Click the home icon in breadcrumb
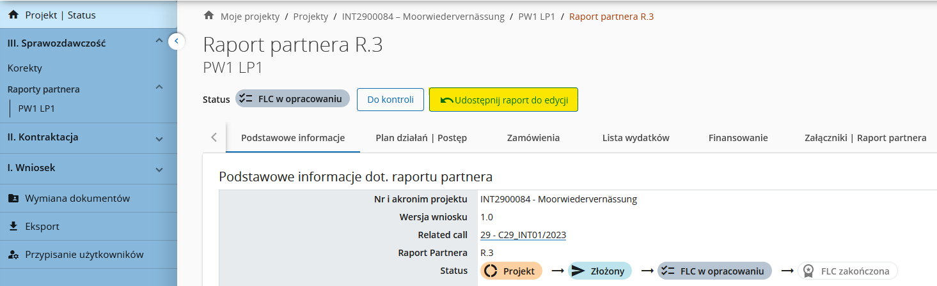Viewport: 937px width, 286px height. (208, 16)
